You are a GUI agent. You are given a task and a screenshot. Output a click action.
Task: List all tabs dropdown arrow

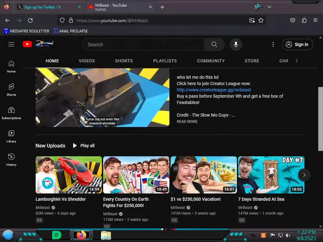pyautogui.click(x=269, y=7)
